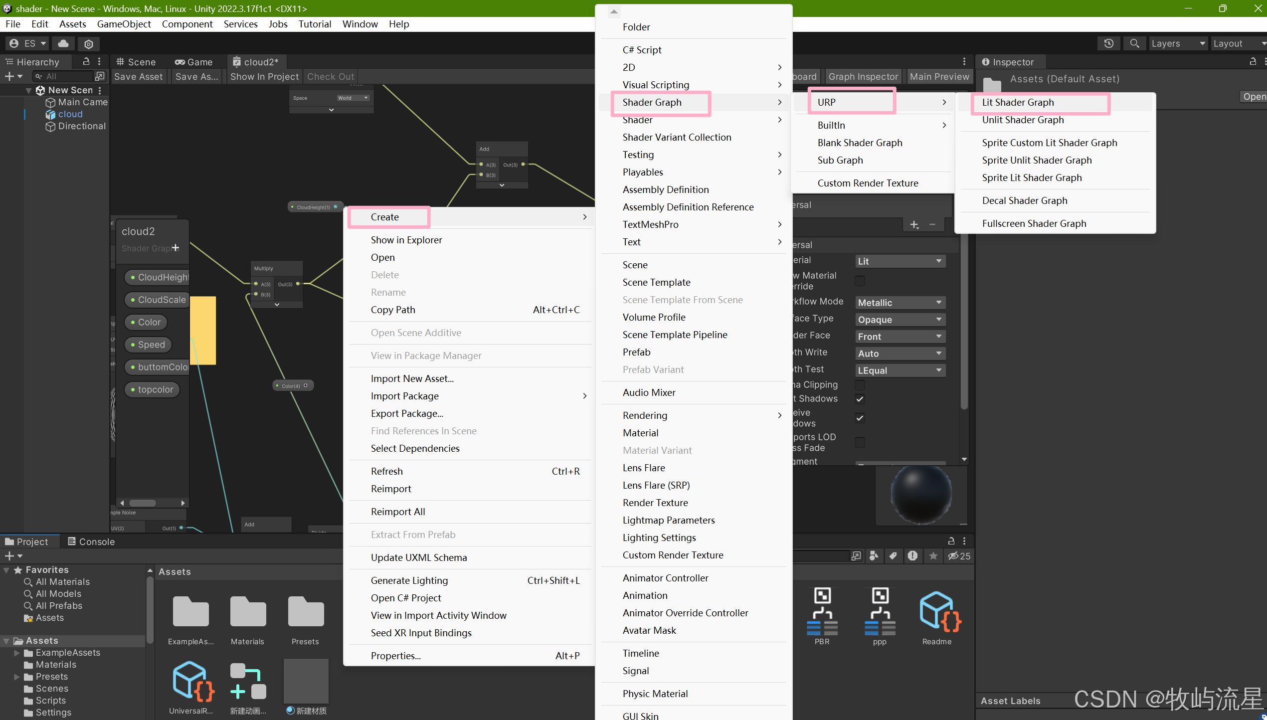This screenshot has width=1267, height=720.
Task: Click the yellow color swatch in graph
Action: point(203,331)
